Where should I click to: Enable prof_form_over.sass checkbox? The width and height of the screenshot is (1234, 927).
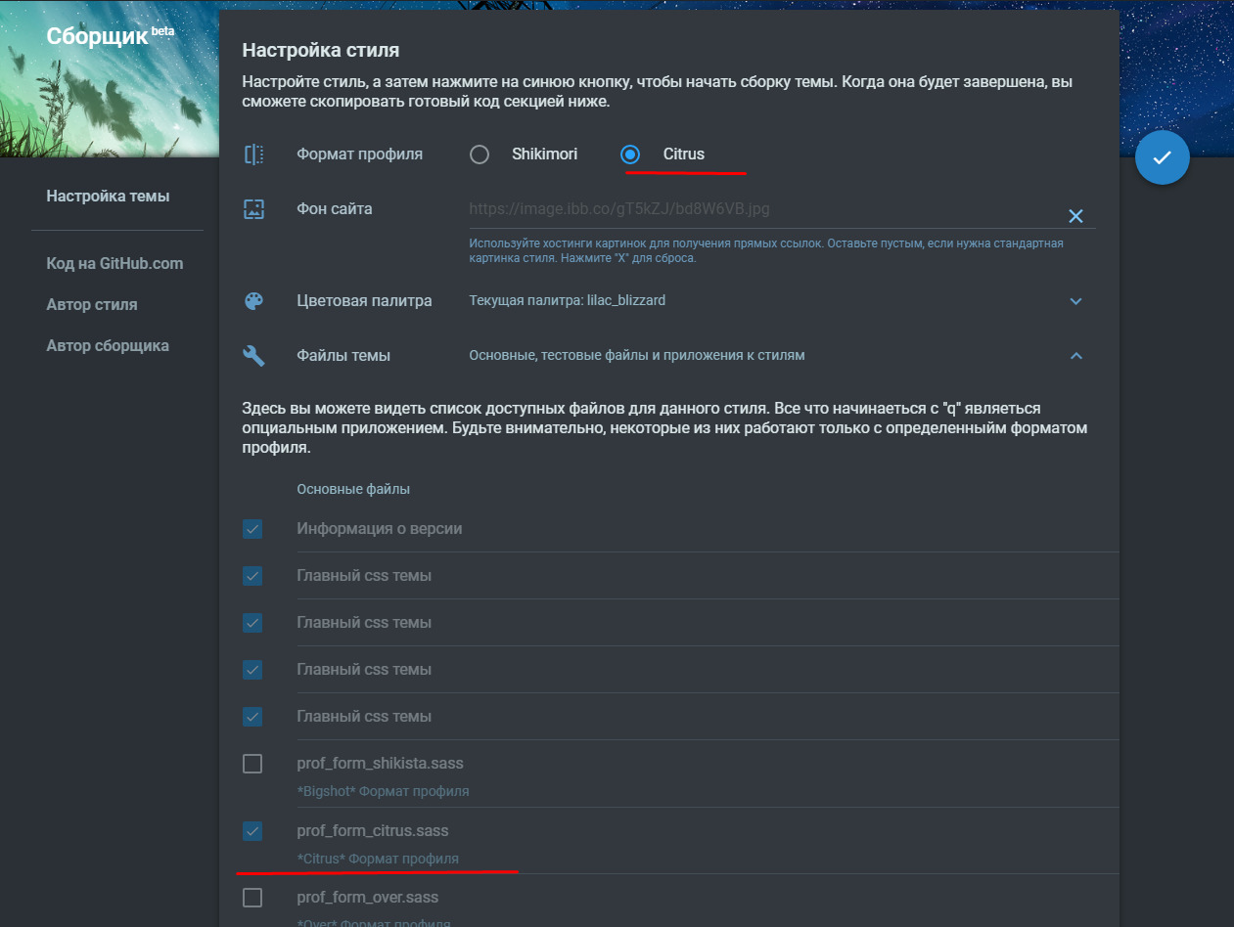tap(252, 898)
